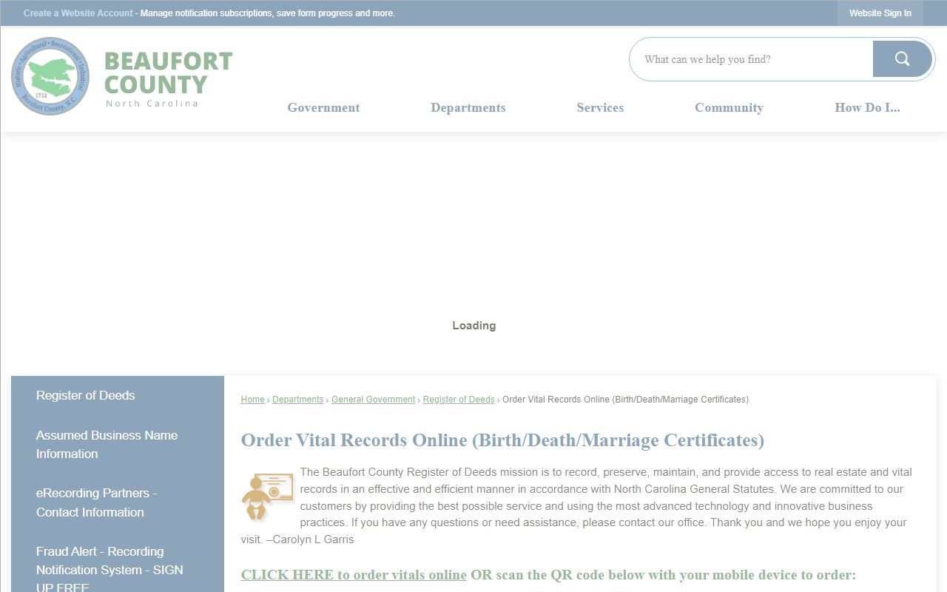Image resolution: width=947 pixels, height=592 pixels.
Task: Click the Order Vital Records Online heading
Action: tap(502, 440)
